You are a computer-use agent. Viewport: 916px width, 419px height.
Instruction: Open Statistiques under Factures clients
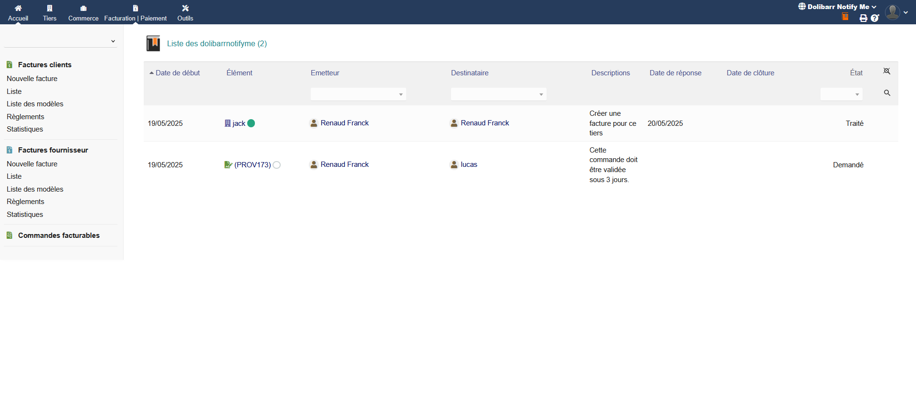[x=25, y=129]
